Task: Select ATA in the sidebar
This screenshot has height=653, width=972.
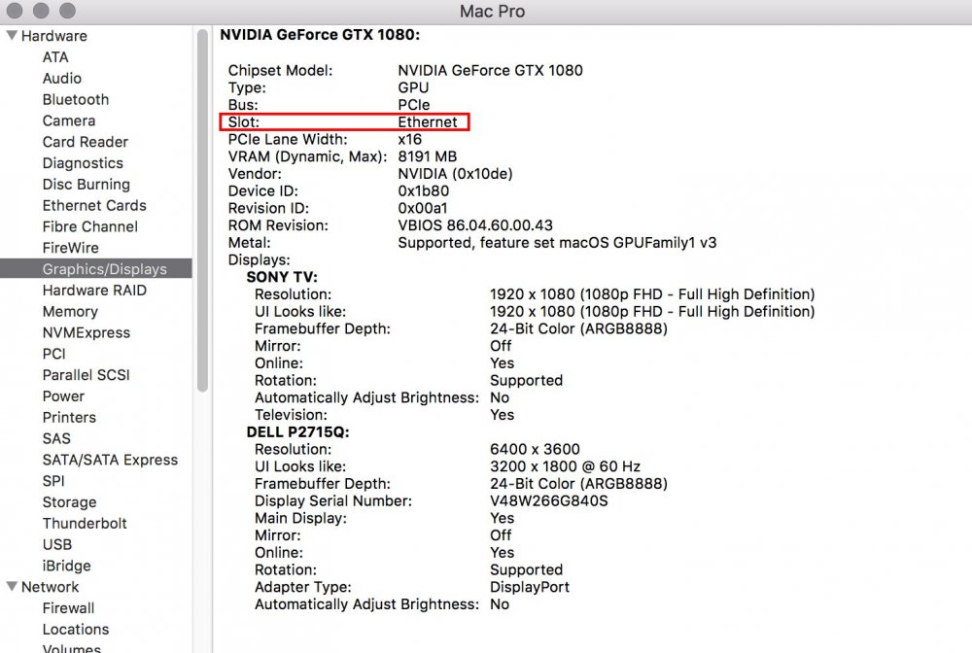Action: coord(55,57)
